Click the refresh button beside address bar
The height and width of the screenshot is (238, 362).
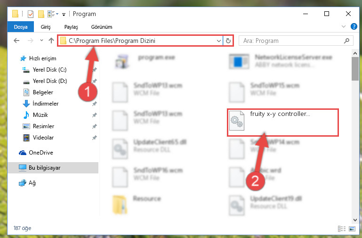pyautogui.click(x=228, y=41)
